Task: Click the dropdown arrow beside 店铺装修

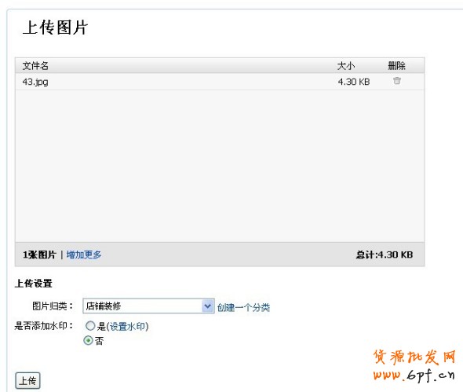Action: click(208, 306)
